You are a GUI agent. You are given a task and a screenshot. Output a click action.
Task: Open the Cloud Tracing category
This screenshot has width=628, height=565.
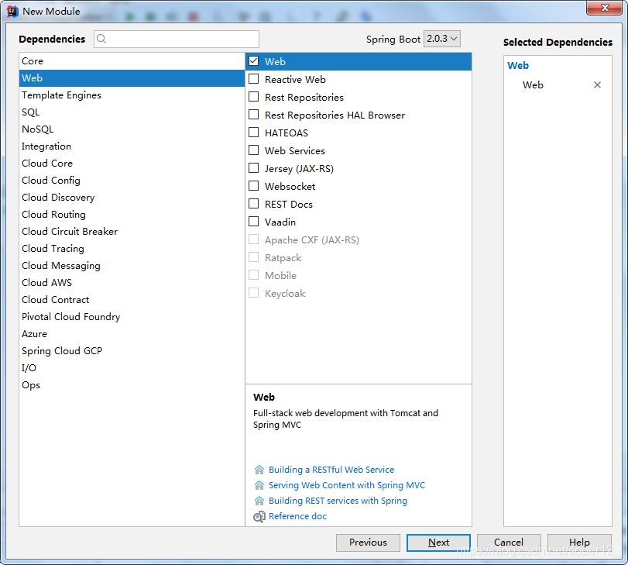click(132, 249)
